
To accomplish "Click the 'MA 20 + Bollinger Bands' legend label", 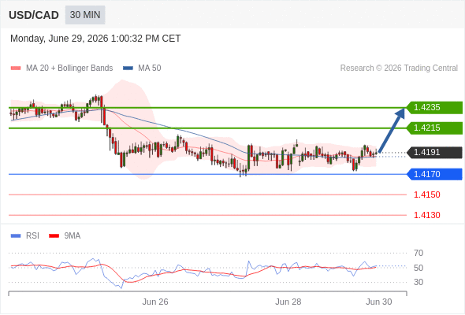I will (x=69, y=69).
